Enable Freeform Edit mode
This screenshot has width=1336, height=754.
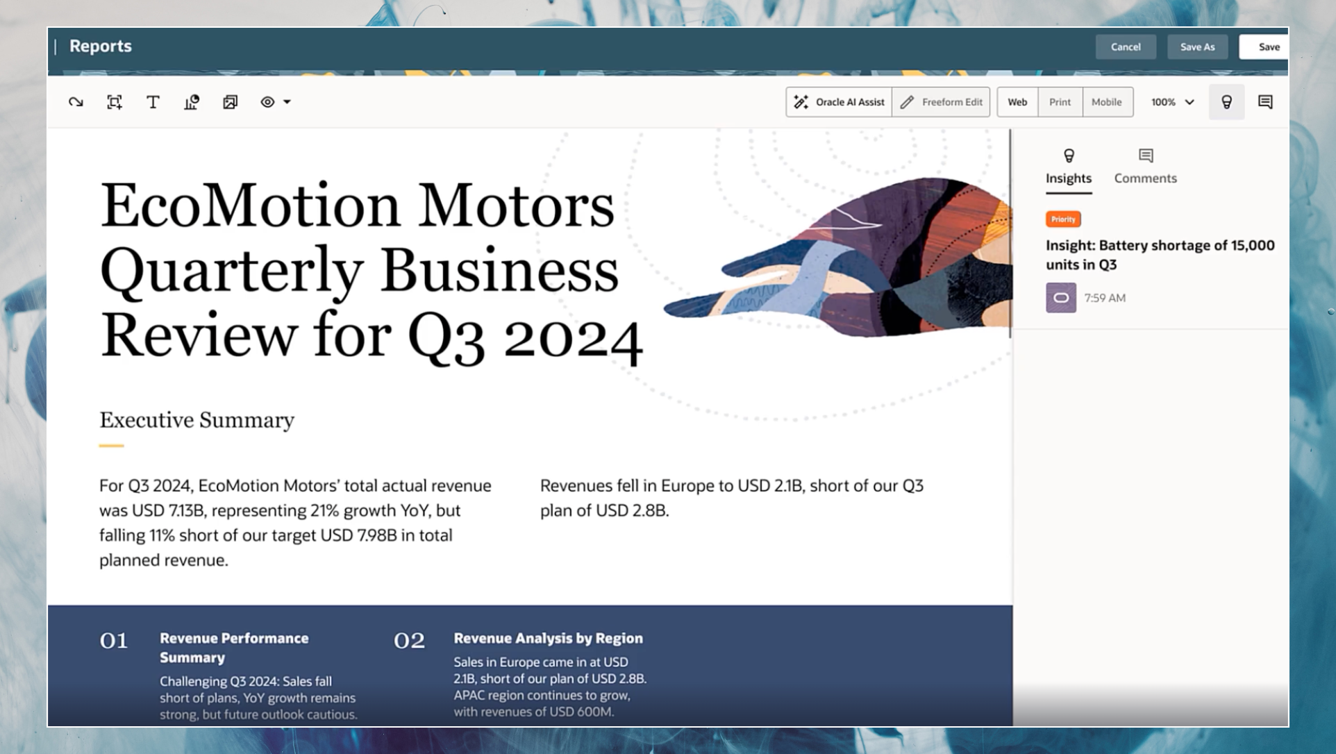point(941,102)
